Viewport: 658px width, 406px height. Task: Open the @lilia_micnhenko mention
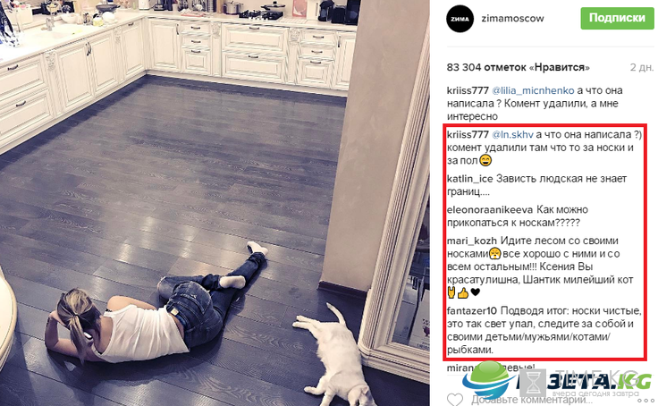pos(533,90)
